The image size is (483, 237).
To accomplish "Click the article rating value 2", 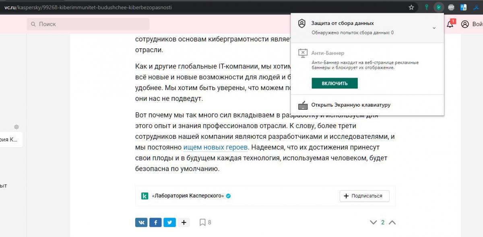I will click(x=383, y=223).
